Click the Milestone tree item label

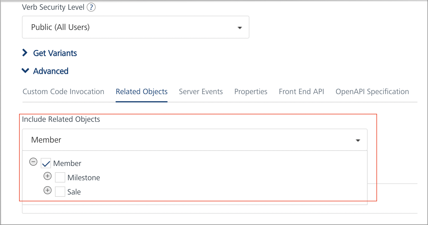click(84, 178)
